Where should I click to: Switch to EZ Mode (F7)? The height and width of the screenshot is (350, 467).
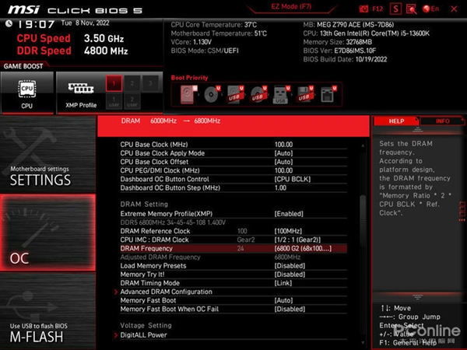[291, 7]
